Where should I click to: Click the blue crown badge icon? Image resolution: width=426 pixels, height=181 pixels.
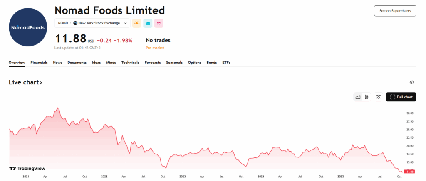(148, 23)
